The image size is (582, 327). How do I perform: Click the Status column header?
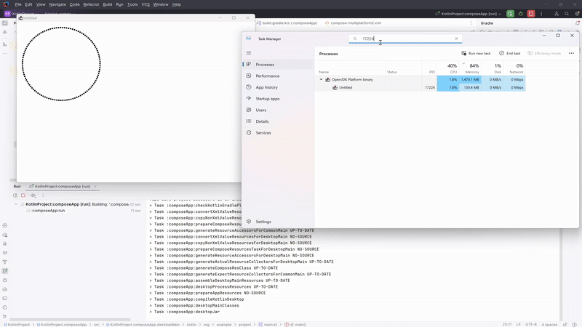pyautogui.click(x=404, y=68)
